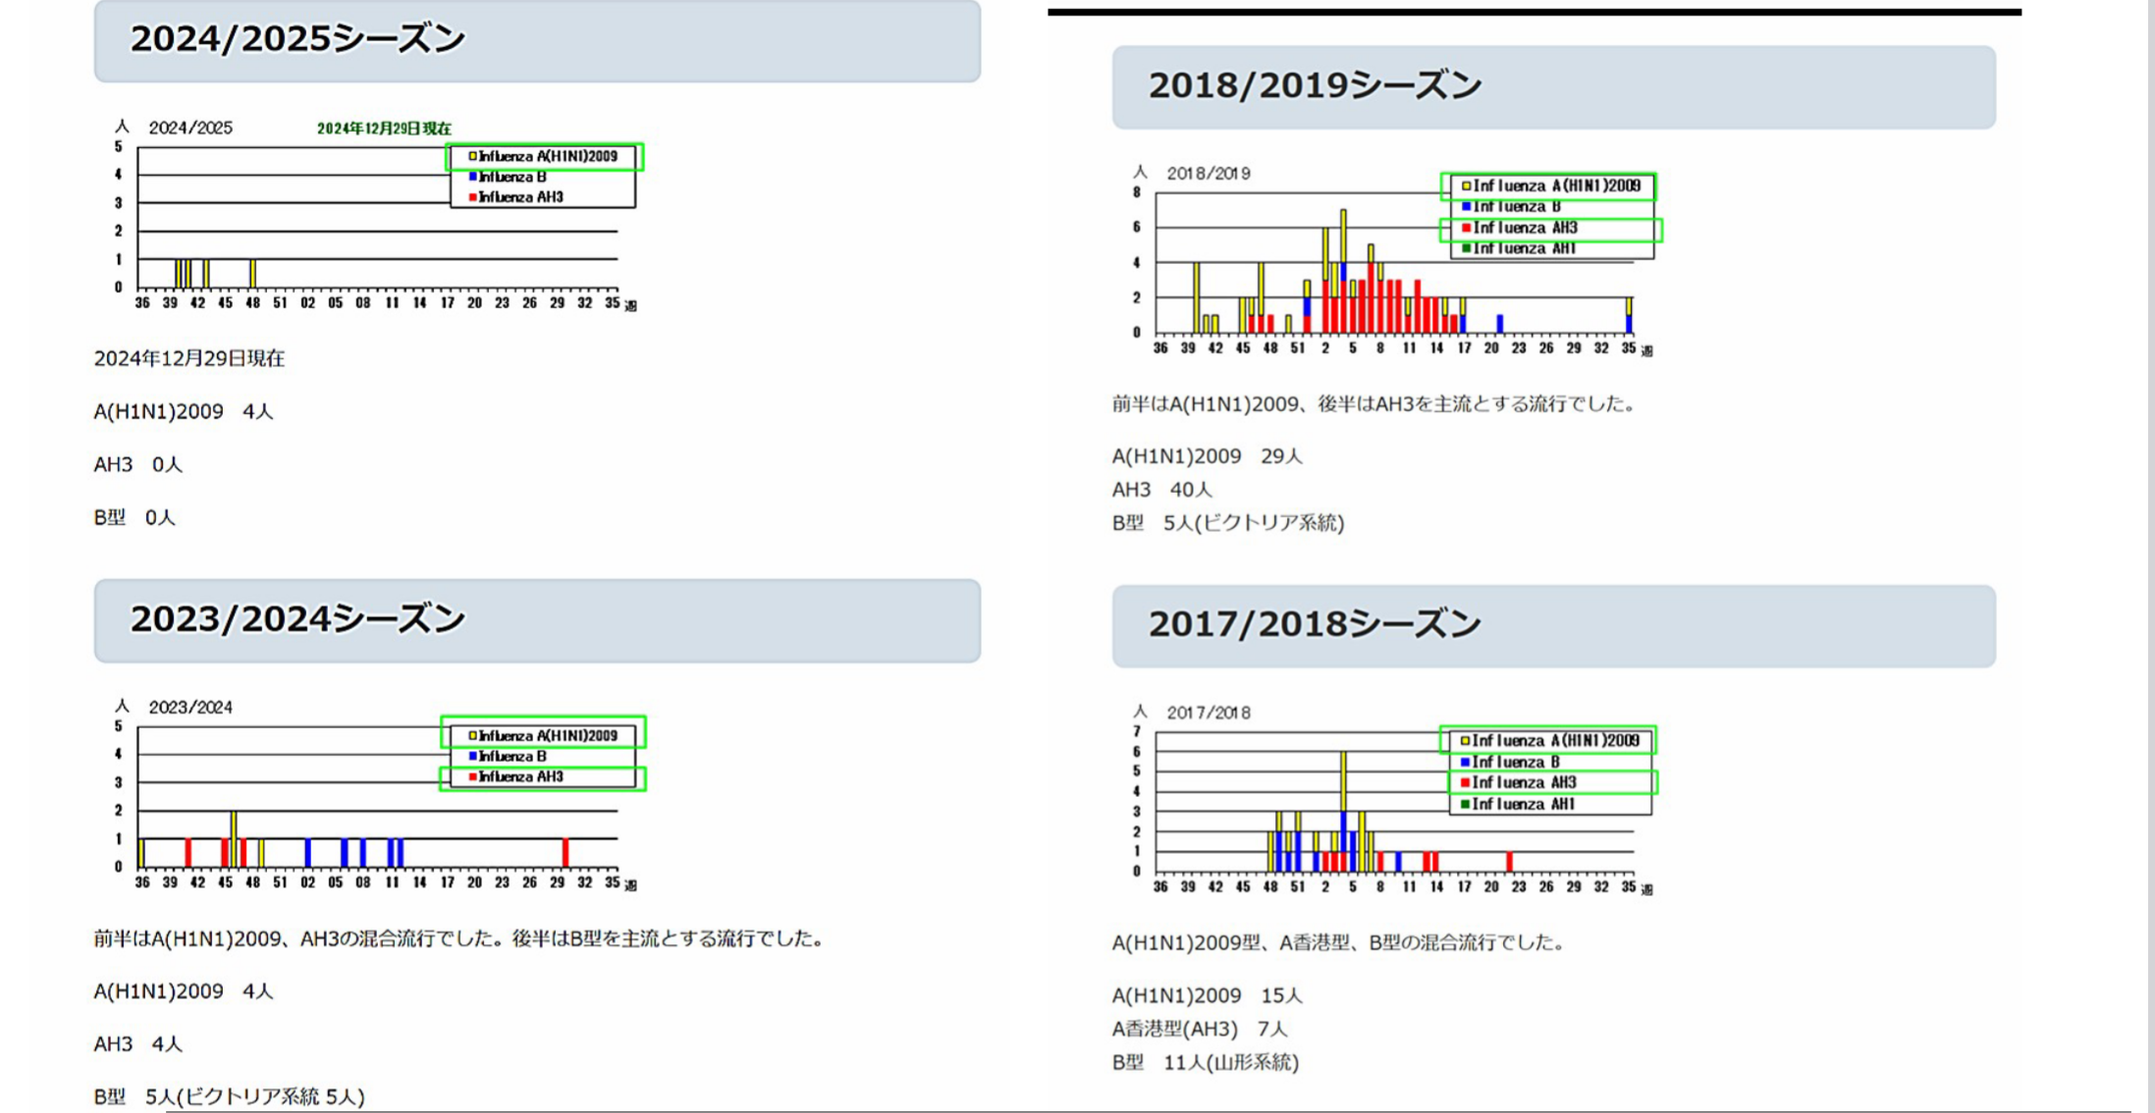Screen dimensions: 2155x1113
Task: Click Influenza AH1 legend in 2018/2019 chart
Action: pos(1523,248)
